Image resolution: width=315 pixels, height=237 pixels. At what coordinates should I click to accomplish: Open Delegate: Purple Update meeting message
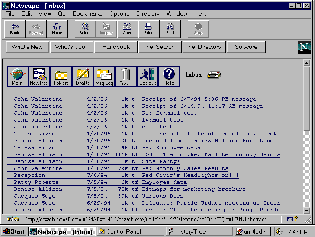click(144, 203)
